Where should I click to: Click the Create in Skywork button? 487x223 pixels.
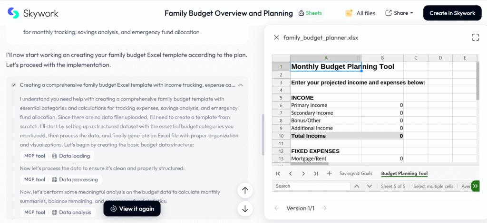click(x=452, y=13)
